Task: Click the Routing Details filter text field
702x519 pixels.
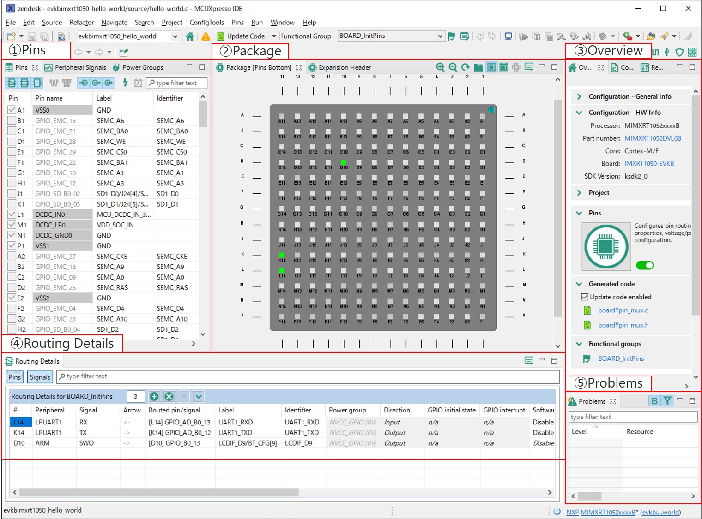Action: point(308,376)
